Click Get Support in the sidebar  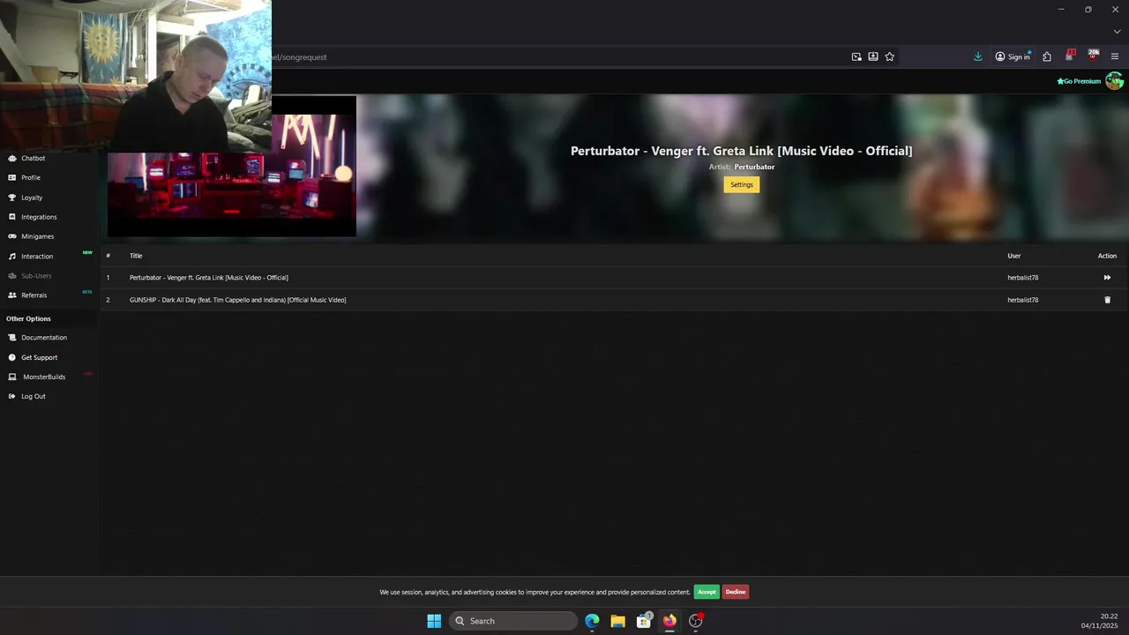pyautogui.click(x=39, y=358)
